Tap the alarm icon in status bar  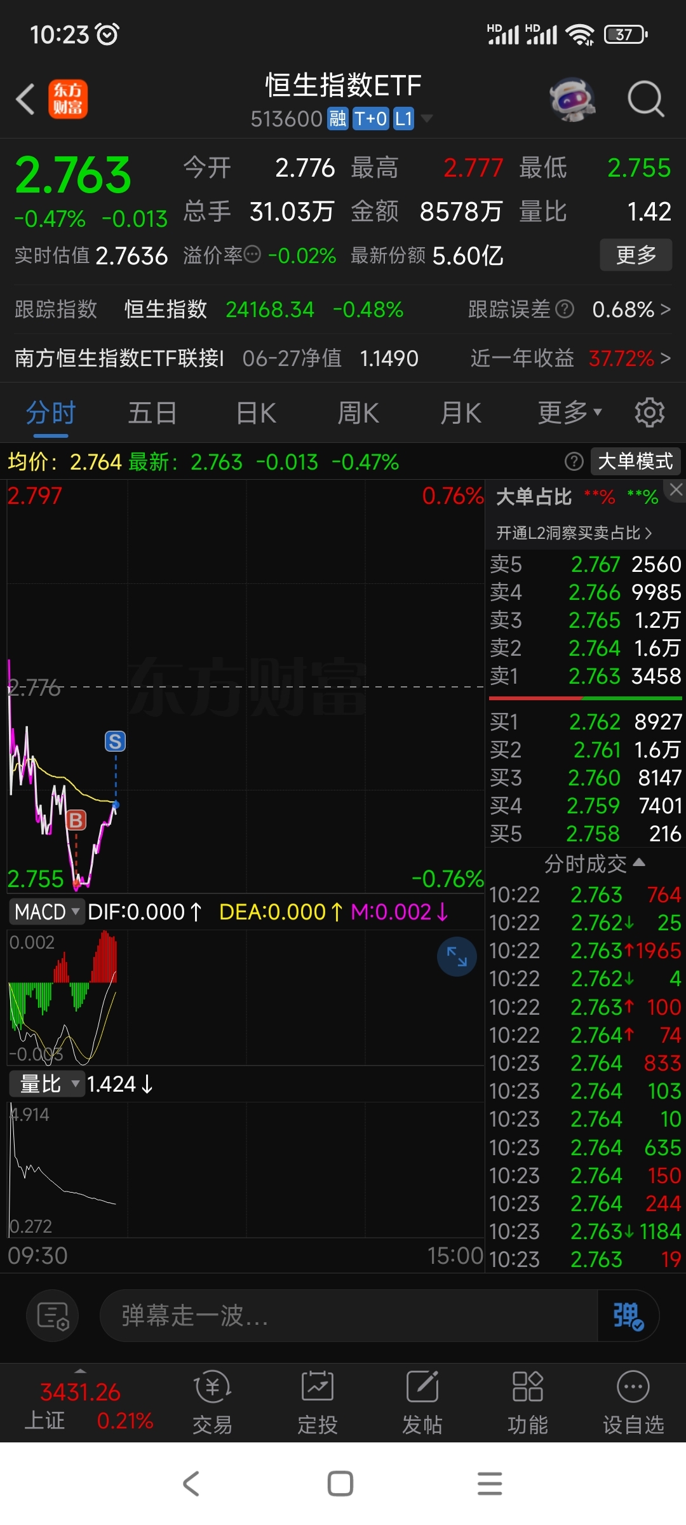click(107, 34)
